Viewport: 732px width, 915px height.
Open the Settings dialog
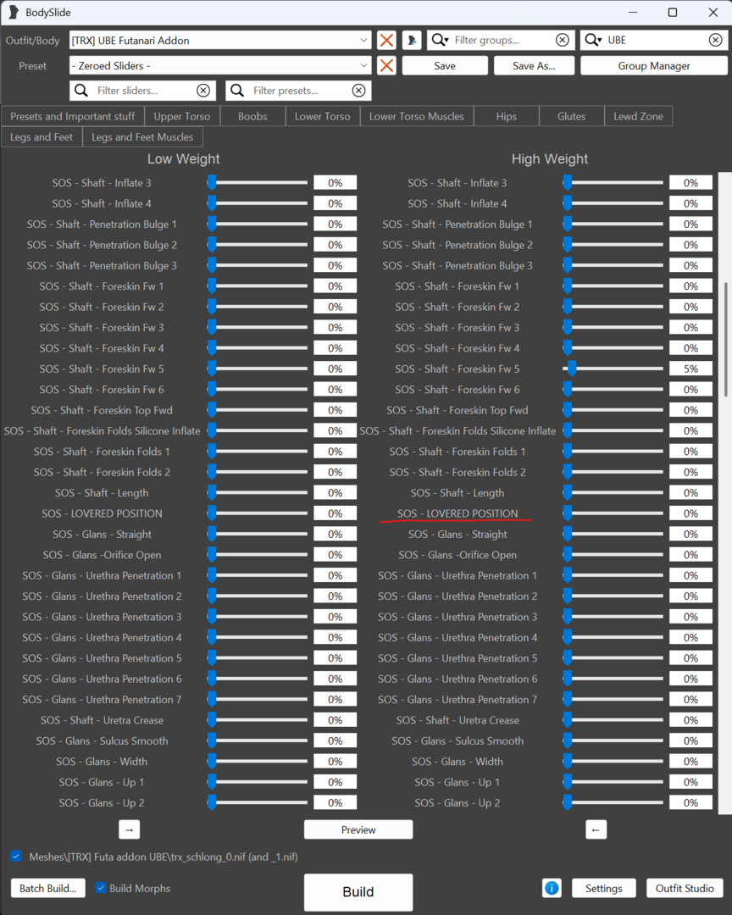(x=603, y=888)
